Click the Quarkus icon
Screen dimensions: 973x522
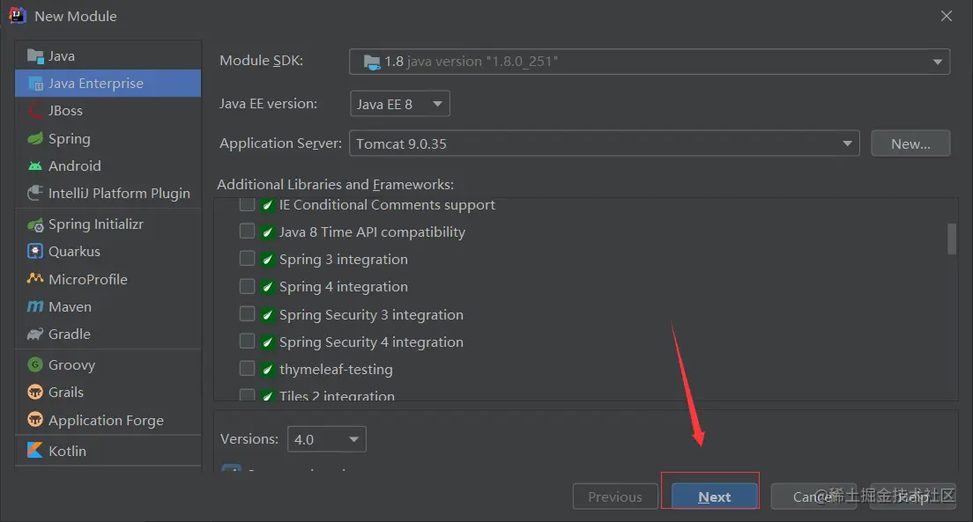[35, 251]
